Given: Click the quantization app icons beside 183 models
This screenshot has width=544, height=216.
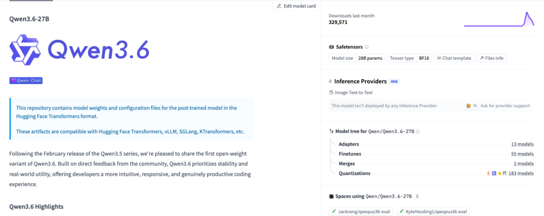Looking at the screenshot, I should point(495,173).
